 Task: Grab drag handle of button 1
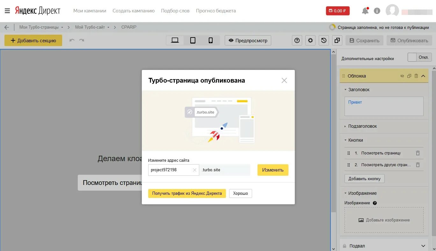point(348,153)
